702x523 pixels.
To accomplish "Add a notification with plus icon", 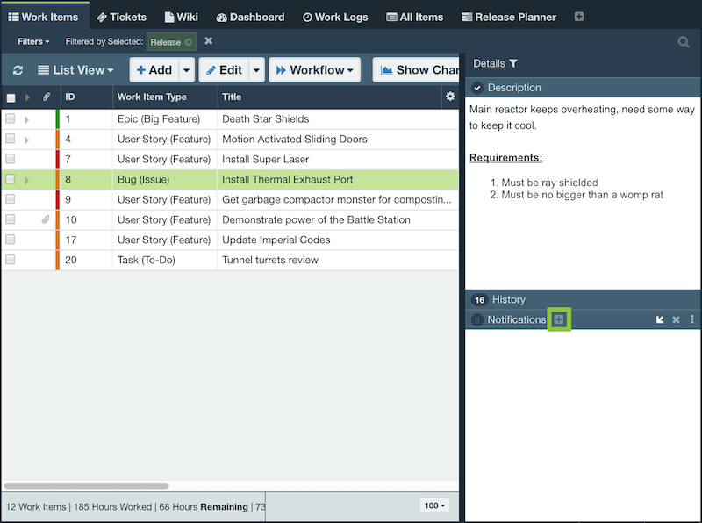I will pyautogui.click(x=559, y=319).
